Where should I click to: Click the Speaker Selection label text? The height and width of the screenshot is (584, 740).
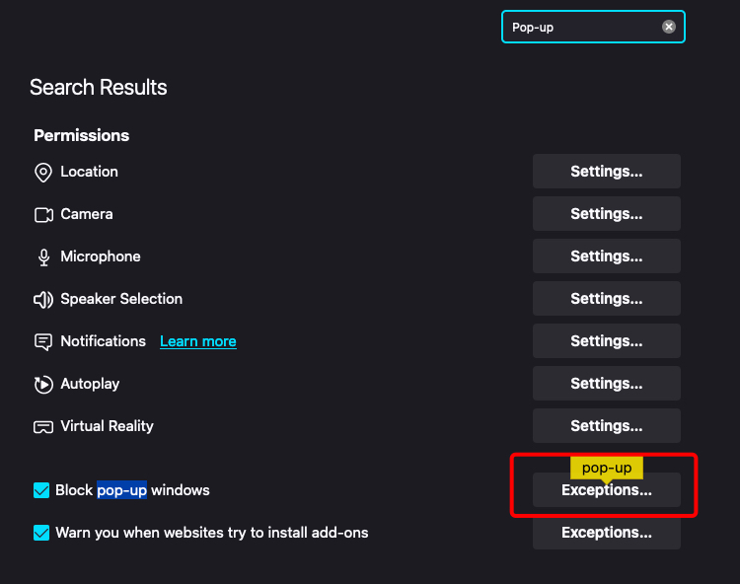(x=121, y=299)
